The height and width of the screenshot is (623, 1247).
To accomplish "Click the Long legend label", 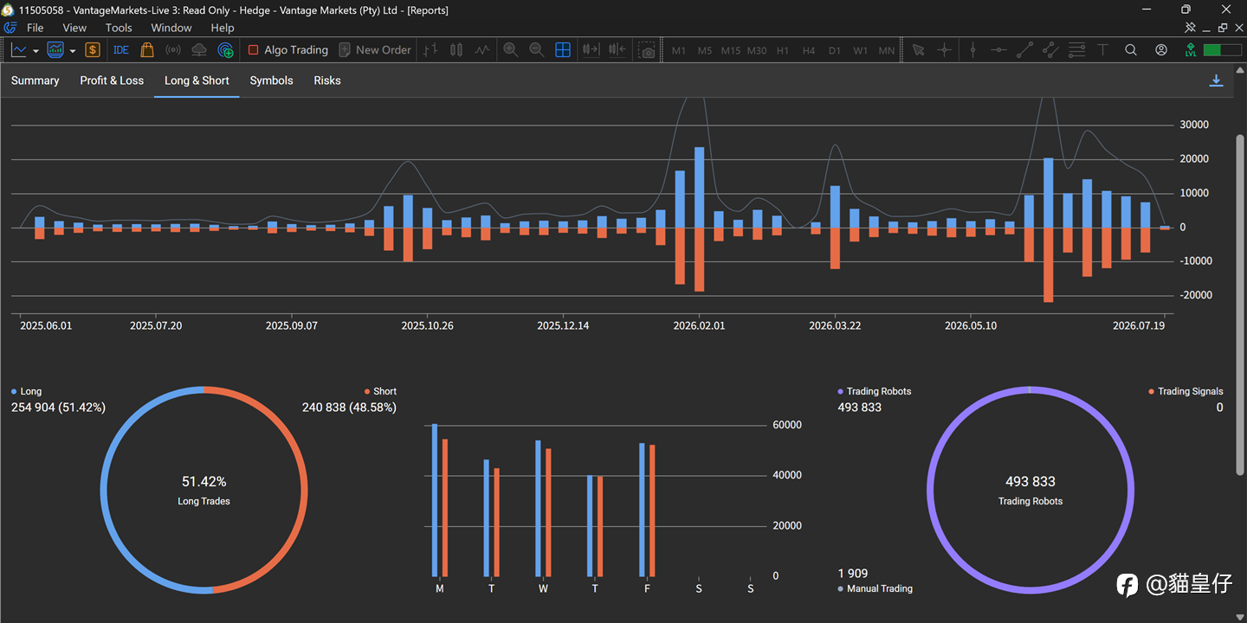I will tap(26, 392).
